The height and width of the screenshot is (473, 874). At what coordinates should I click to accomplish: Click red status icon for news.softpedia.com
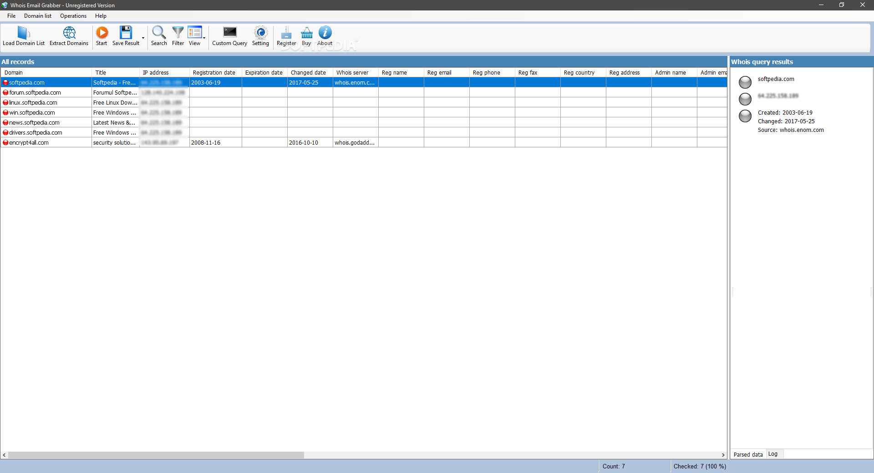pos(5,123)
